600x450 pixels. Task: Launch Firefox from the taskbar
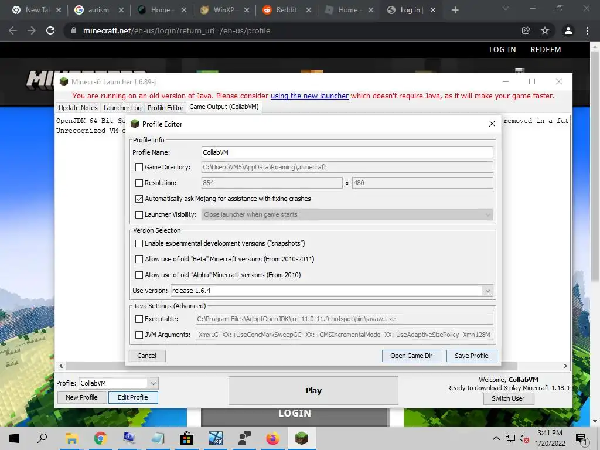272,438
